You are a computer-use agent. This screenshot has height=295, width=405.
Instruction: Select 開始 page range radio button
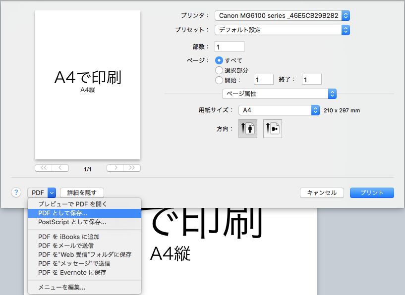click(219, 80)
